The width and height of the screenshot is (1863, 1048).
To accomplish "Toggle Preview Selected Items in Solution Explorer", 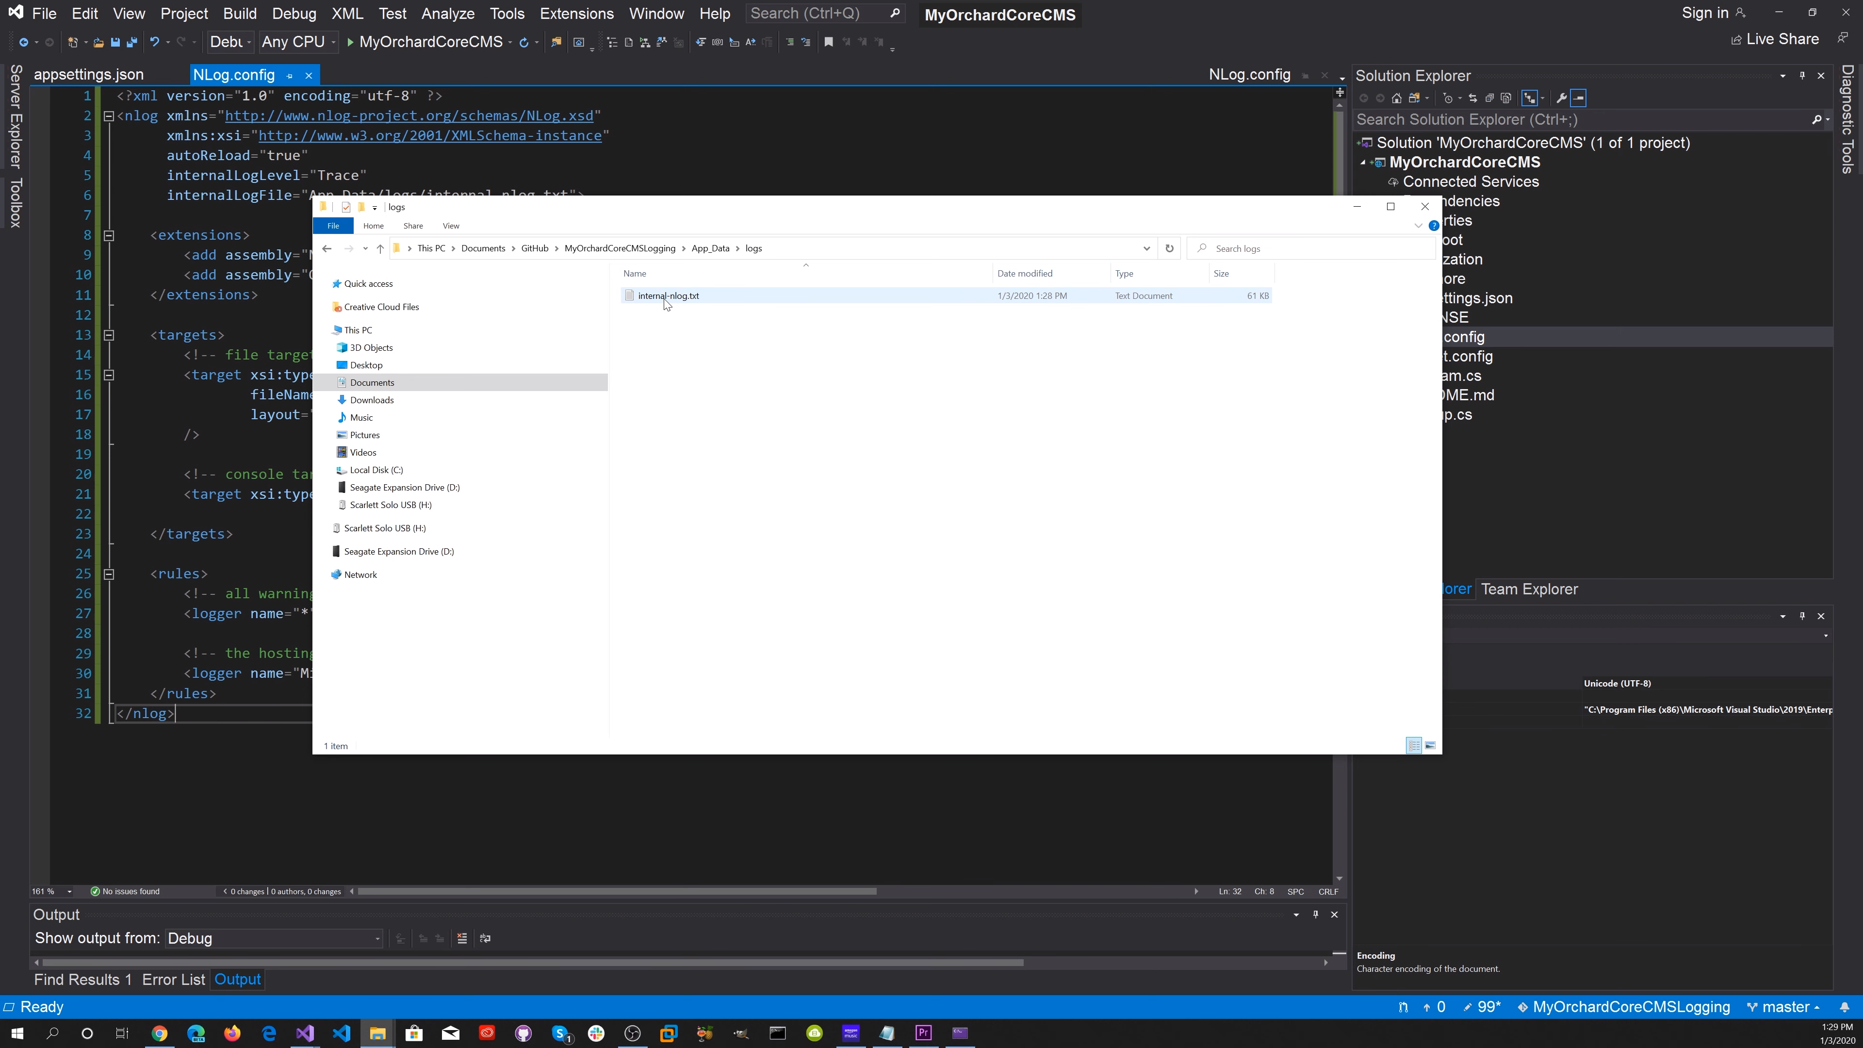I will click(1579, 98).
